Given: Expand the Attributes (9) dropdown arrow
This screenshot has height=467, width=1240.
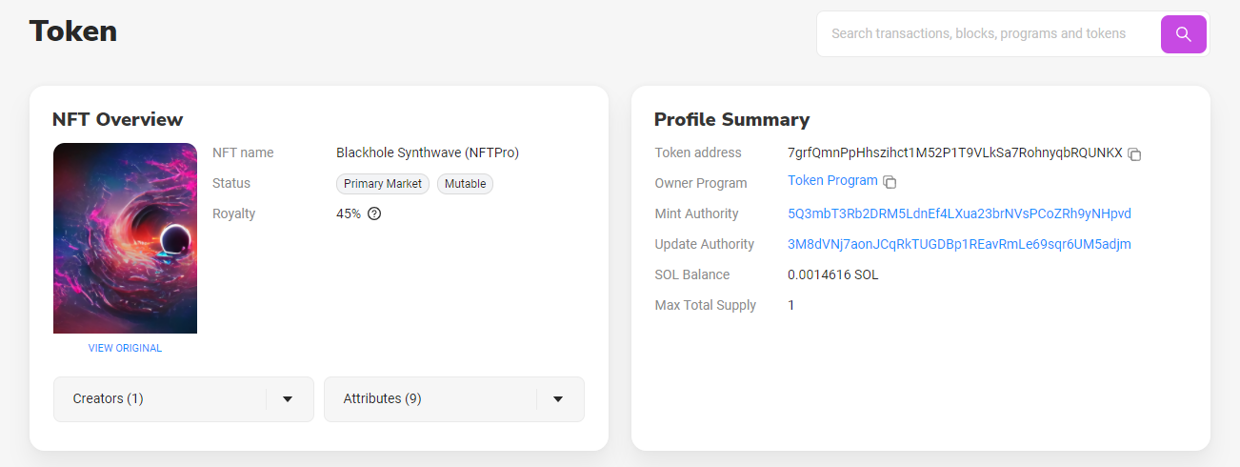Looking at the screenshot, I should pos(558,399).
